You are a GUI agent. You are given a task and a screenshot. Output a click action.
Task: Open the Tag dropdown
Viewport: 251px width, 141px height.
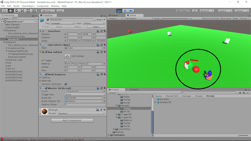click(62, 23)
